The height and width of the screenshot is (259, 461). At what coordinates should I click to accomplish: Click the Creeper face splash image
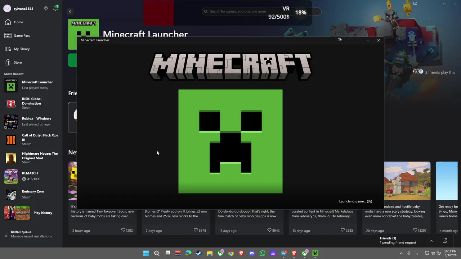230,141
